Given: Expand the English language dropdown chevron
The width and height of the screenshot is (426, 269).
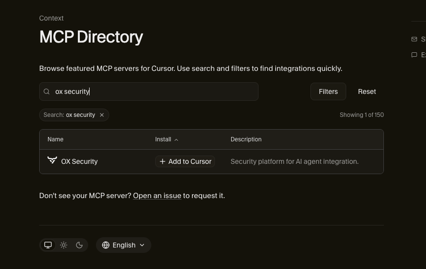Looking at the screenshot, I should point(142,245).
